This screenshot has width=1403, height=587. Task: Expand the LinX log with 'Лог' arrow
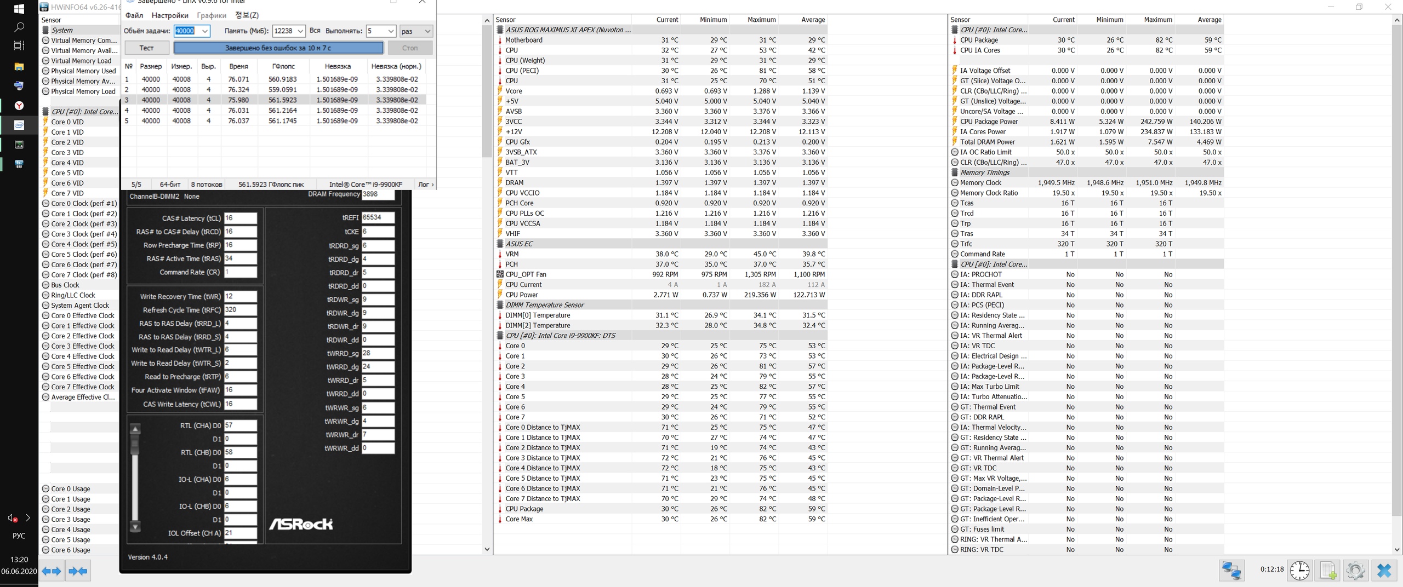click(x=426, y=185)
